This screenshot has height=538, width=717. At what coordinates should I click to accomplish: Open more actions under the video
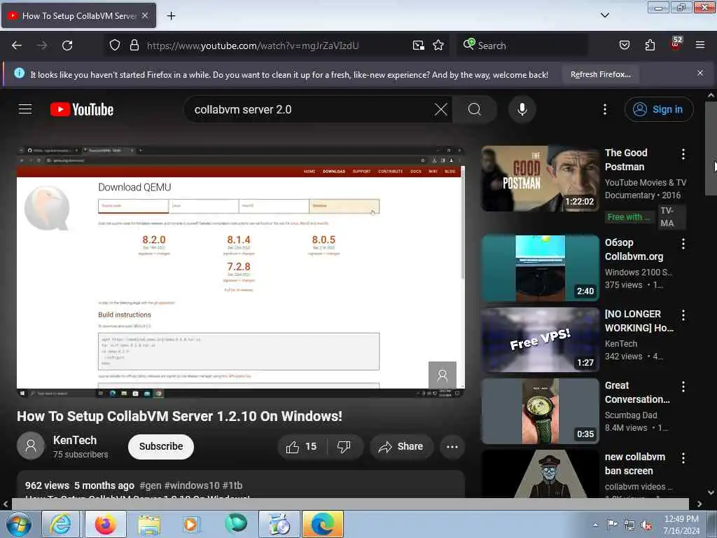(x=452, y=446)
